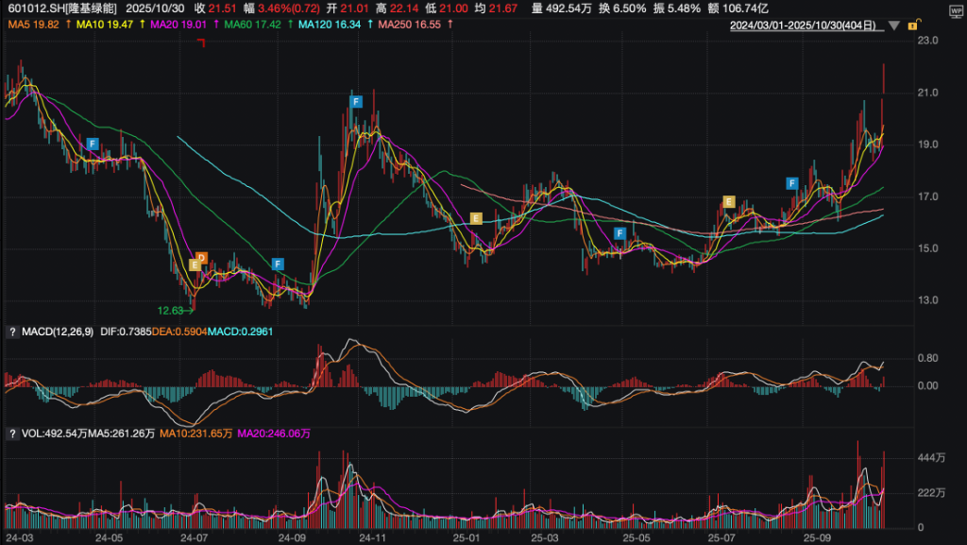Click the E marker beside the D marker
The image size is (967, 545).
tap(195, 265)
